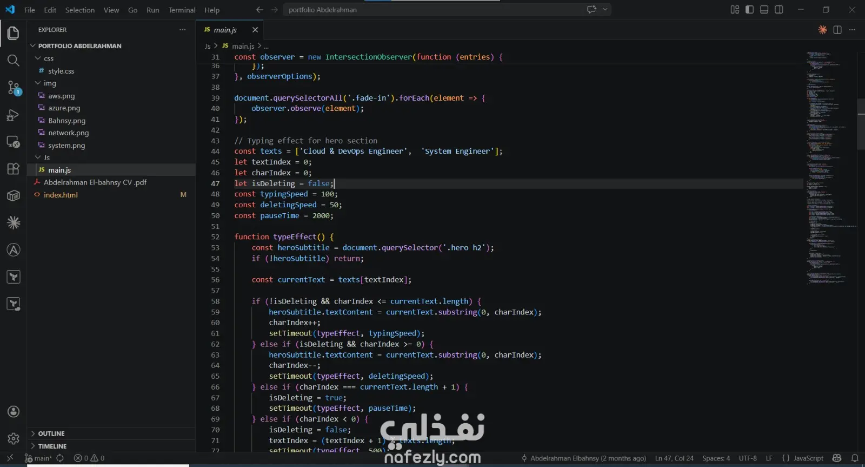Open the dropdown arrow beside the command center chat icon
The width and height of the screenshot is (865, 467).
coord(605,9)
